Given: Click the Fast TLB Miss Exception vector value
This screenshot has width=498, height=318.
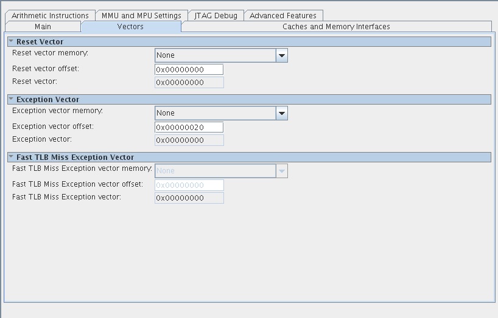Looking at the screenshot, I should (x=189, y=198).
